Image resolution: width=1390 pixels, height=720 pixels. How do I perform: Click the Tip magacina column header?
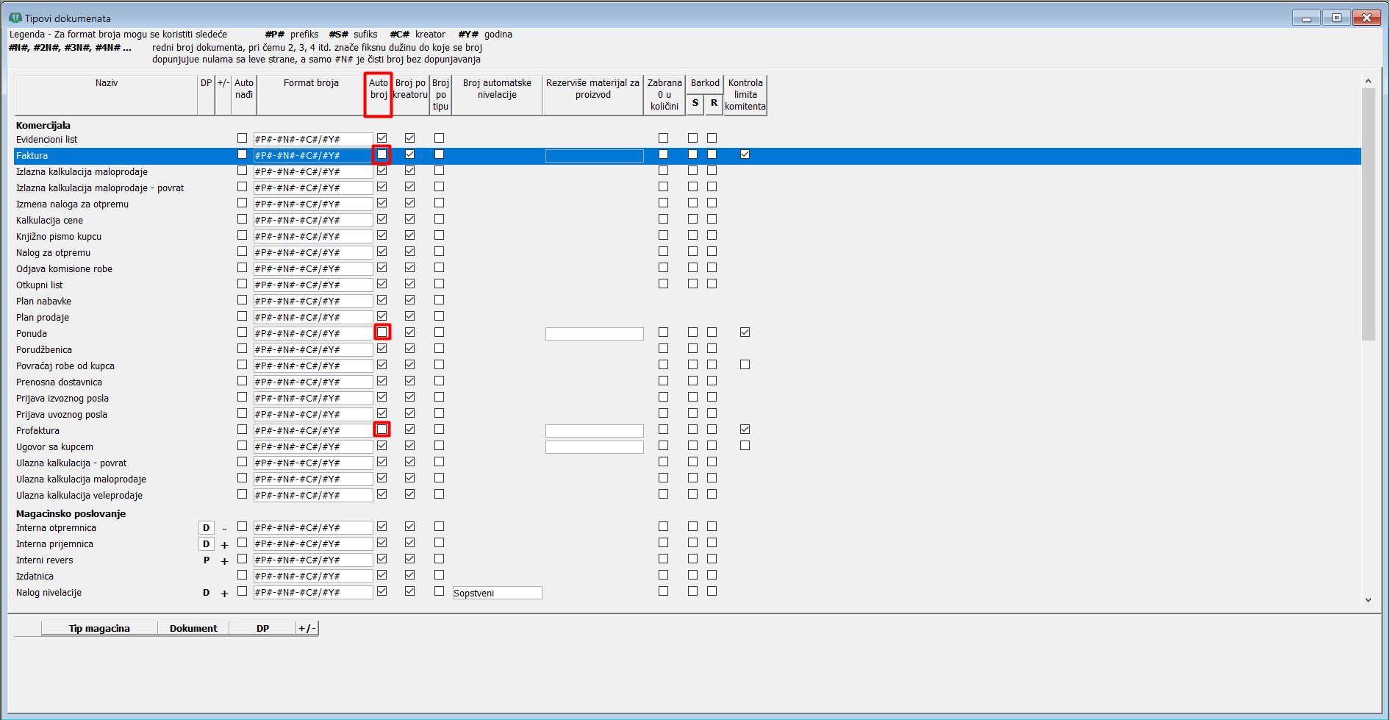[99, 628]
